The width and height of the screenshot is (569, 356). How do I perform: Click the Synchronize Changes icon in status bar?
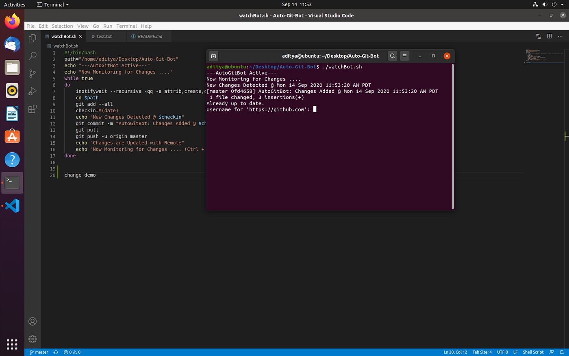(x=56, y=352)
